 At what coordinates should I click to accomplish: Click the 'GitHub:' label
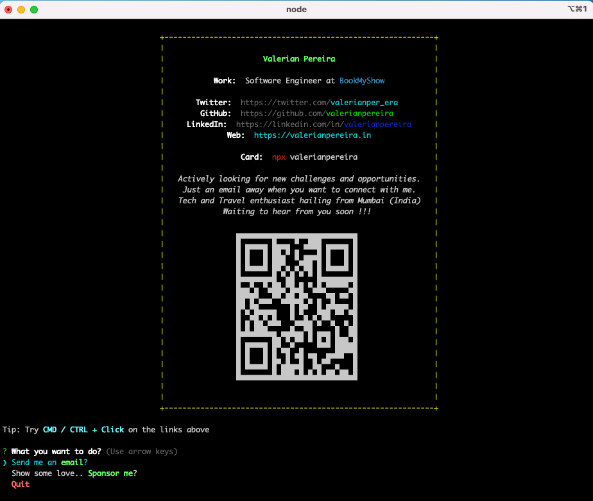coord(216,114)
